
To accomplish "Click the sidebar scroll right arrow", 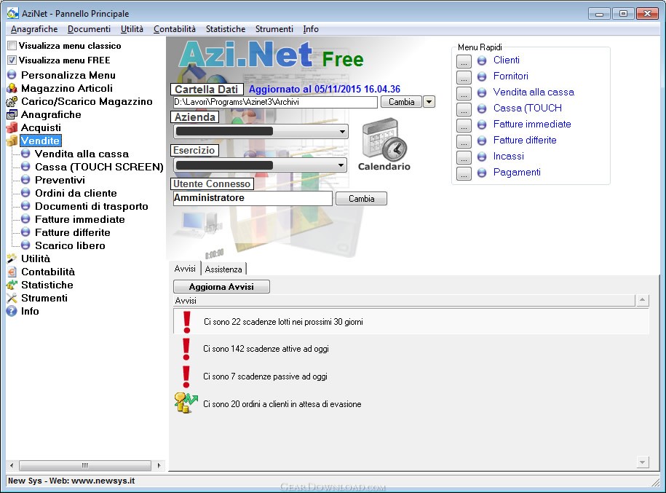I will point(159,465).
